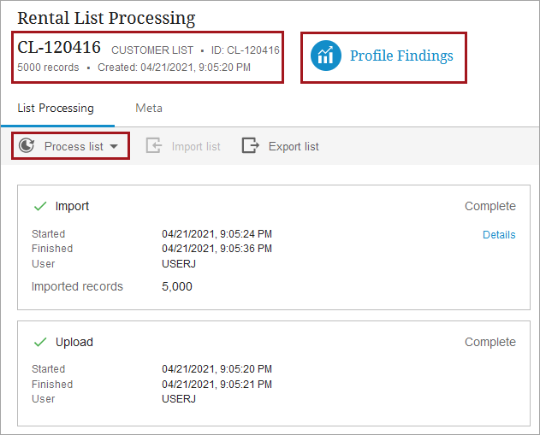Click the Process list circular icon
The width and height of the screenshot is (540, 435).
coord(27,146)
